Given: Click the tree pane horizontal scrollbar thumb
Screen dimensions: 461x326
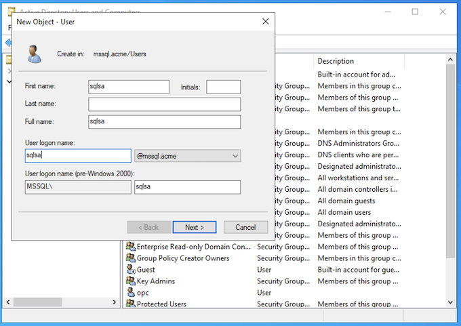Looking at the screenshot, I should (x=38, y=302).
